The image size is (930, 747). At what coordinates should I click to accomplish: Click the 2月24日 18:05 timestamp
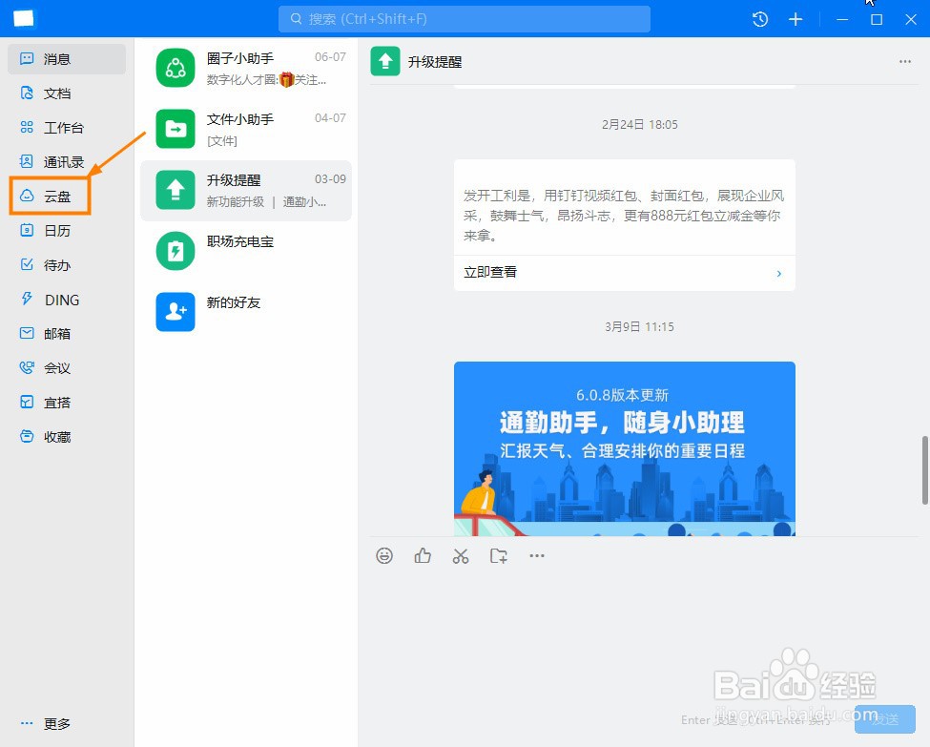(639, 125)
